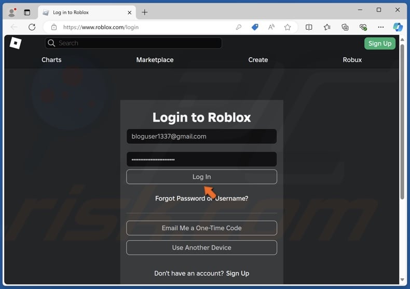This screenshot has width=410, height=289.
Task: Click the scrollbar down arrow
Action: click(402, 280)
